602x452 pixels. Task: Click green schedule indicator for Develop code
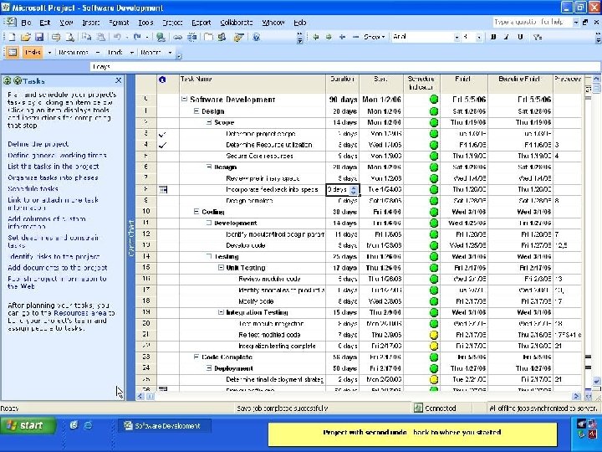click(x=434, y=245)
